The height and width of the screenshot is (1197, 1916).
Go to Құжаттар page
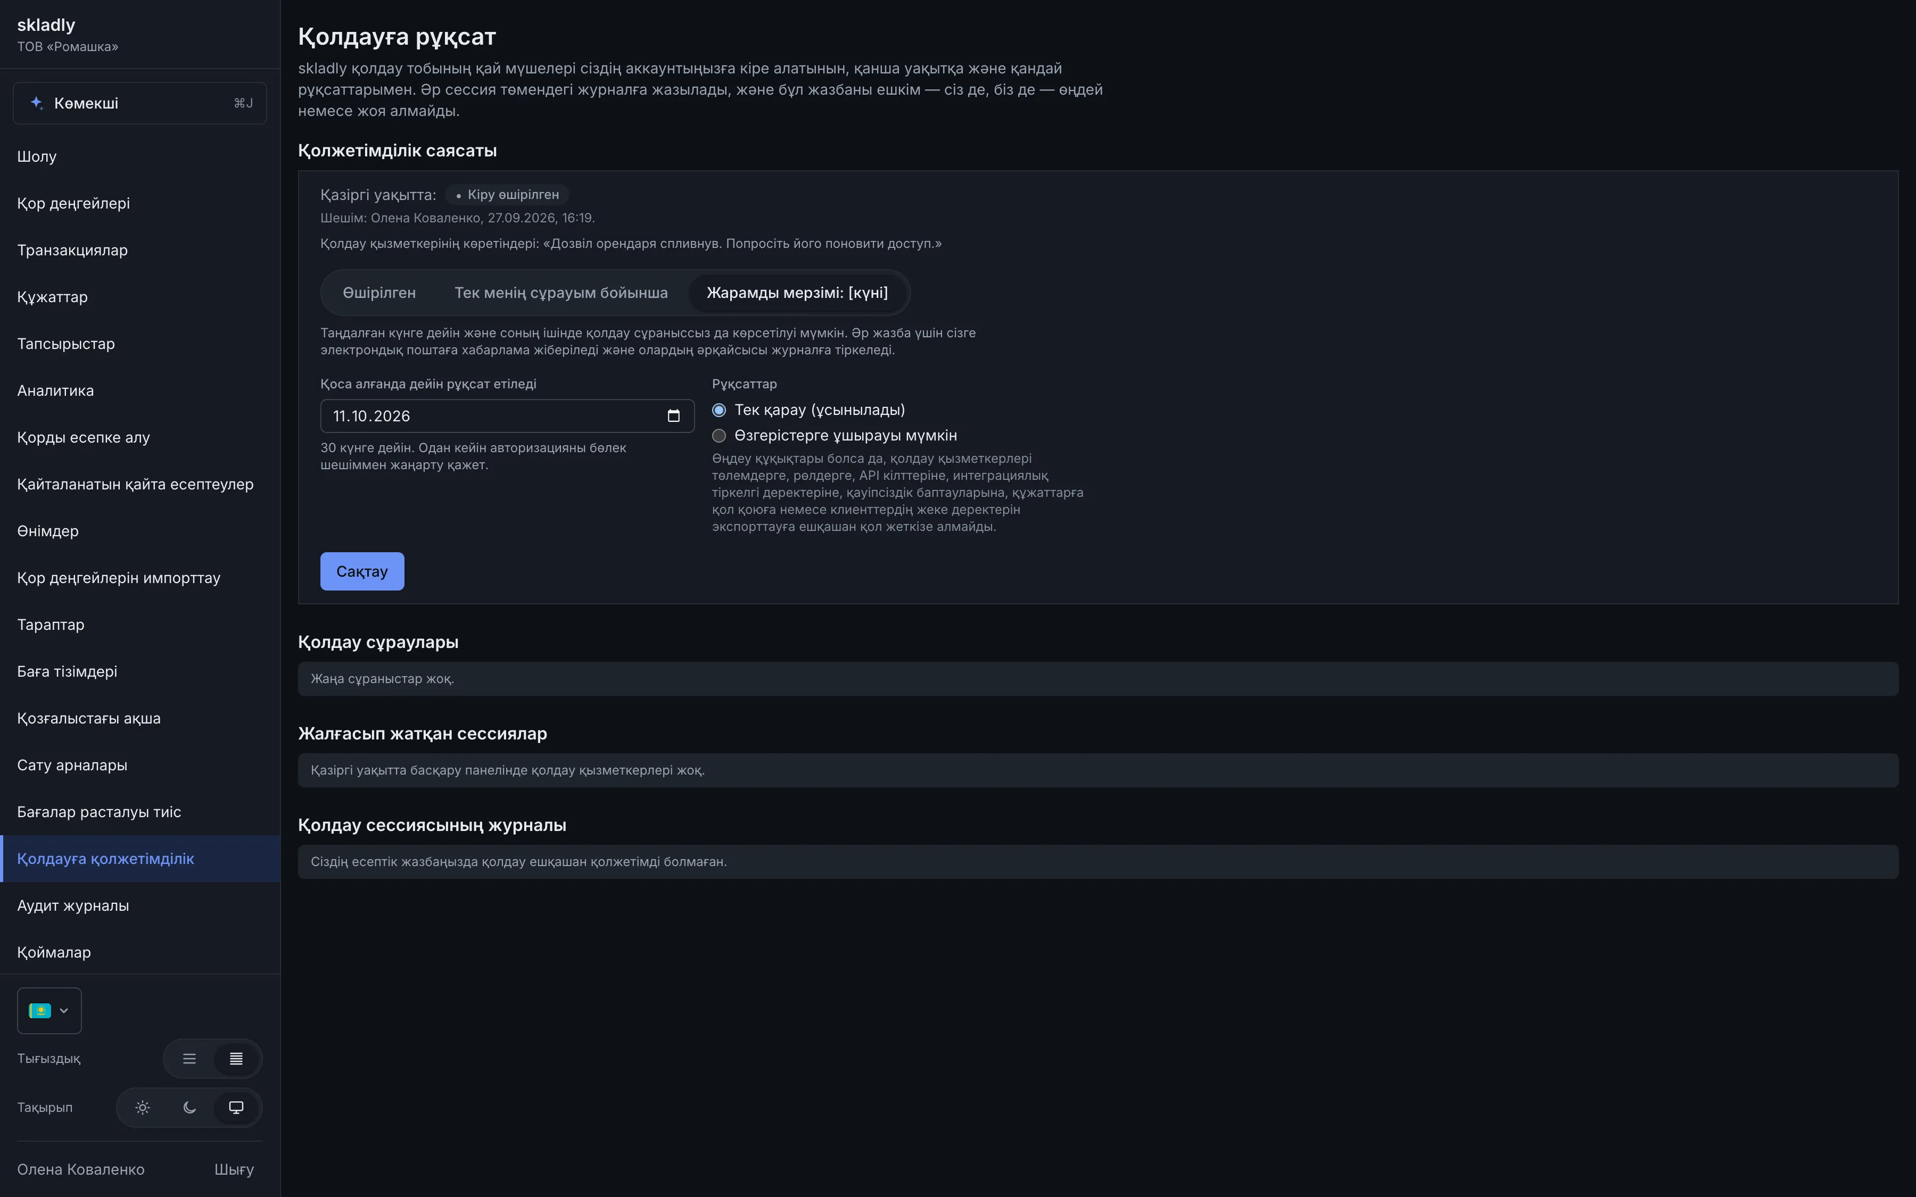pyautogui.click(x=140, y=297)
